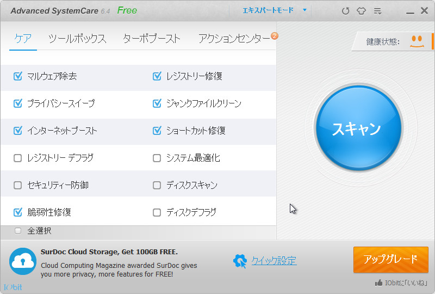
Task: Click the SurDoc cloud storage icon
Action: [23, 261]
